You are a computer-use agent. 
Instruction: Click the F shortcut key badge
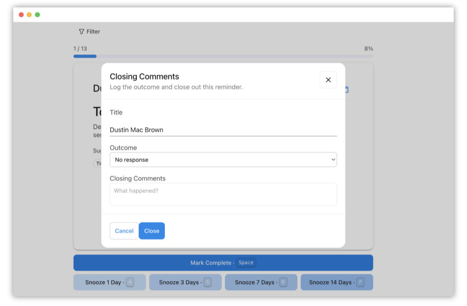click(360, 282)
